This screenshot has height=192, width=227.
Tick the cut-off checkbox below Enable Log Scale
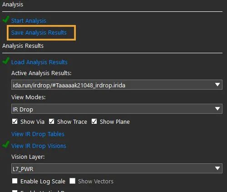coord(15,191)
